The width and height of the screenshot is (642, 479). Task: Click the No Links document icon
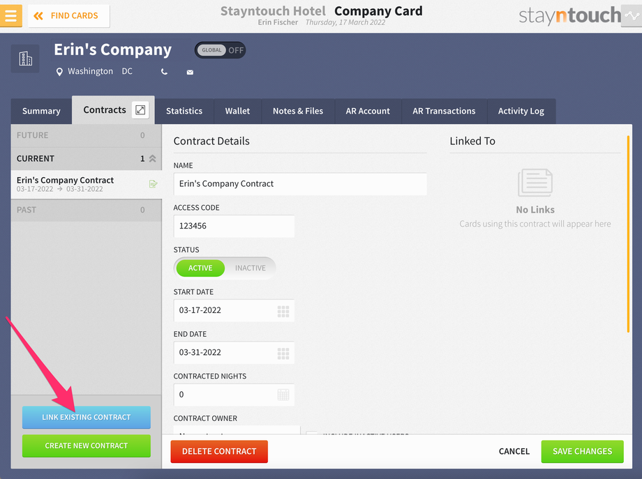pyautogui.click(x=535, y=183)
